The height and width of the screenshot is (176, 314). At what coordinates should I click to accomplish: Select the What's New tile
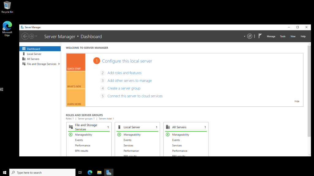pos(76,80)
